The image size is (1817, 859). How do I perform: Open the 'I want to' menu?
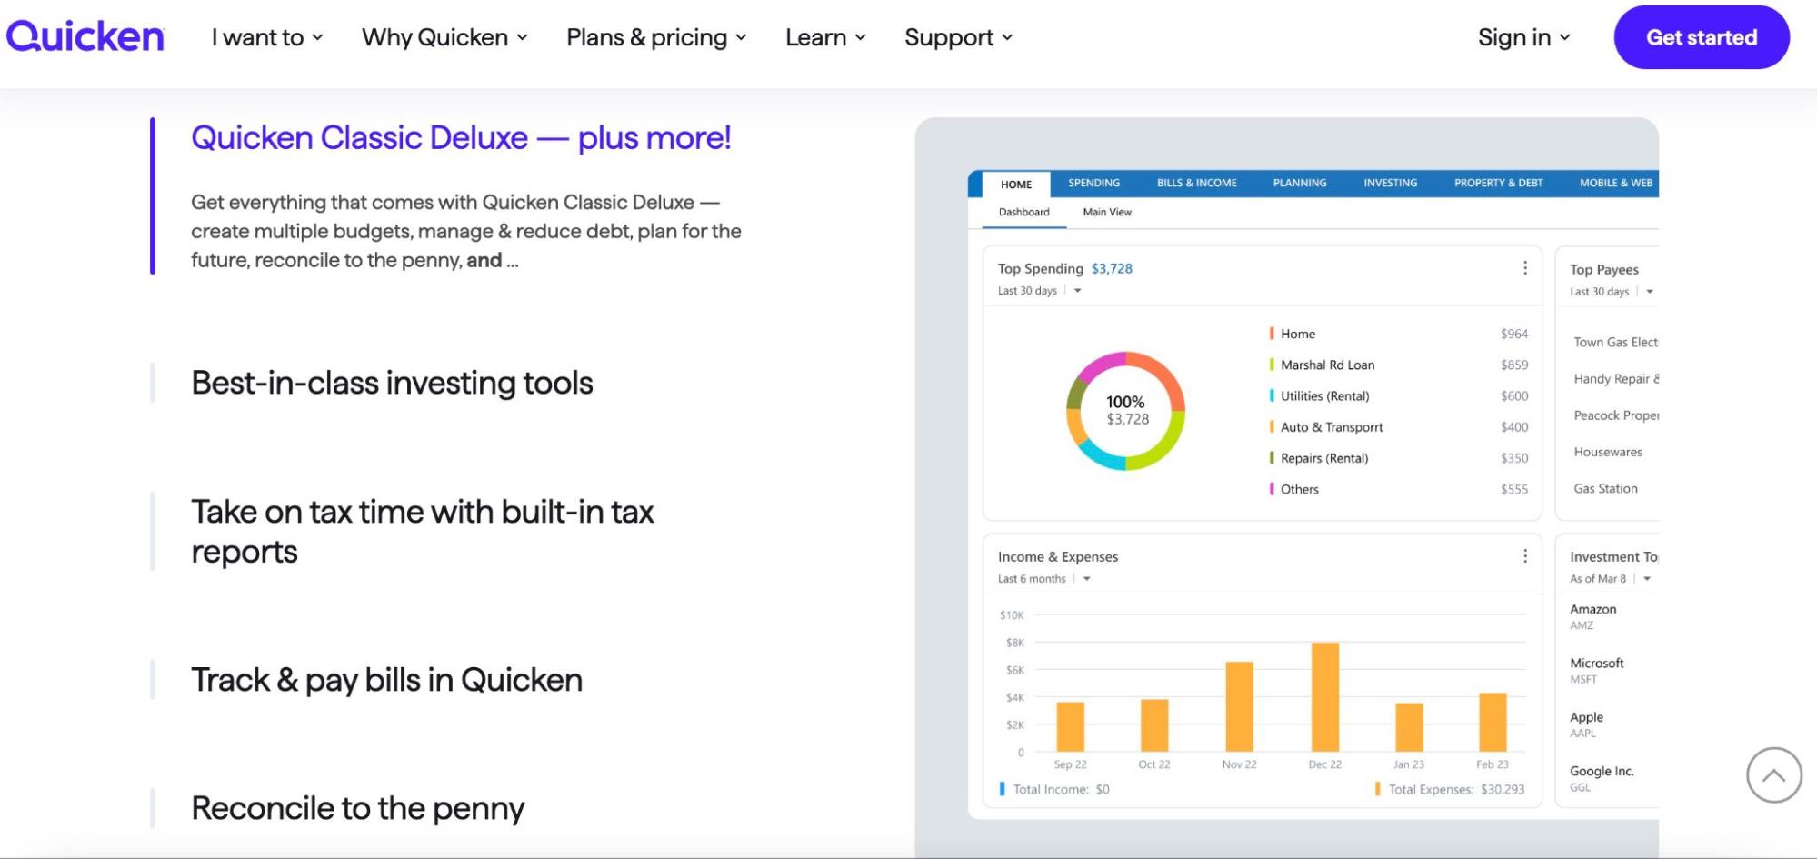pos(267,37)
